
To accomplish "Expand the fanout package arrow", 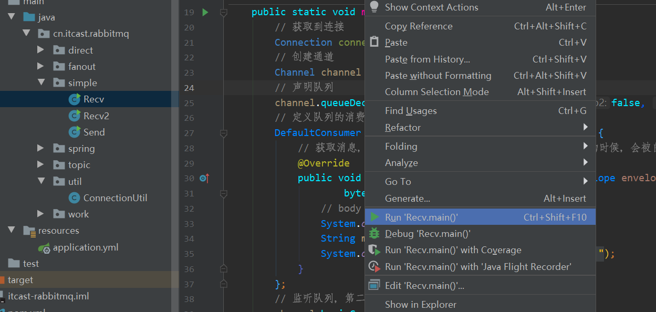I will (41, 67).
